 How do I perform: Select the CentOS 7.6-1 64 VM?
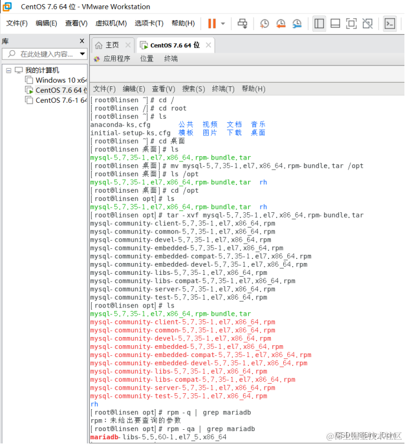[61, 101]
